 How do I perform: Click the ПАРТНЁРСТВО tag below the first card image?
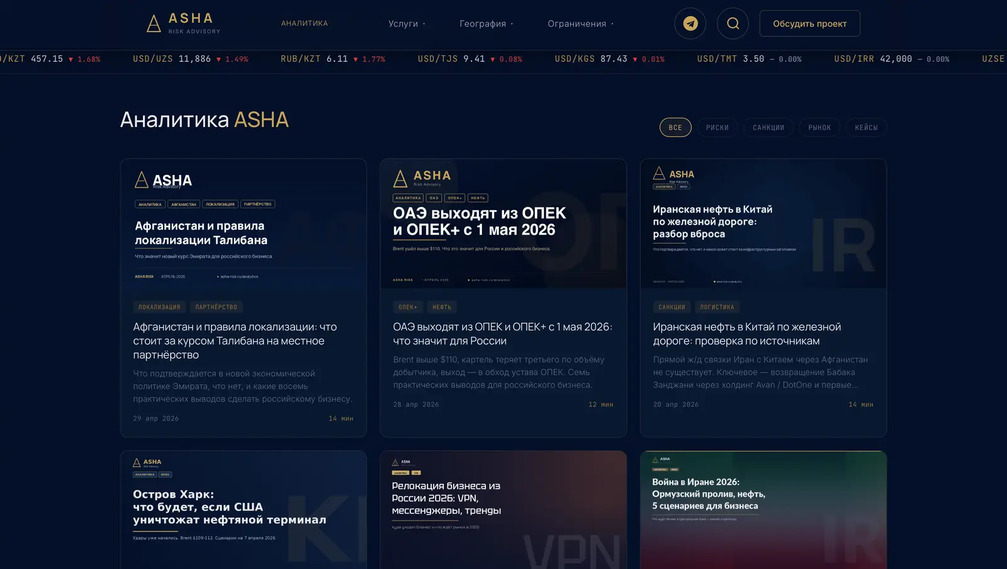[217, 307]
